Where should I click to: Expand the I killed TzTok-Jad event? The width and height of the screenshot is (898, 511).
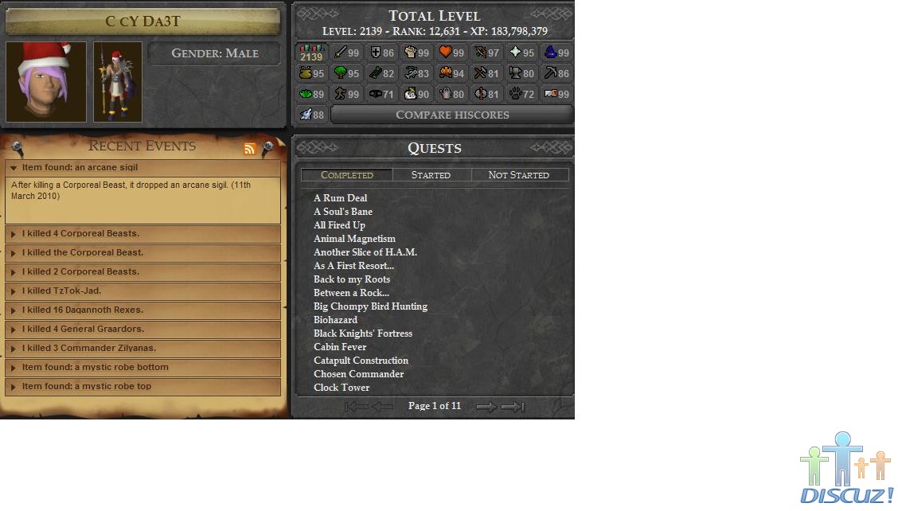tap(143, 291)
